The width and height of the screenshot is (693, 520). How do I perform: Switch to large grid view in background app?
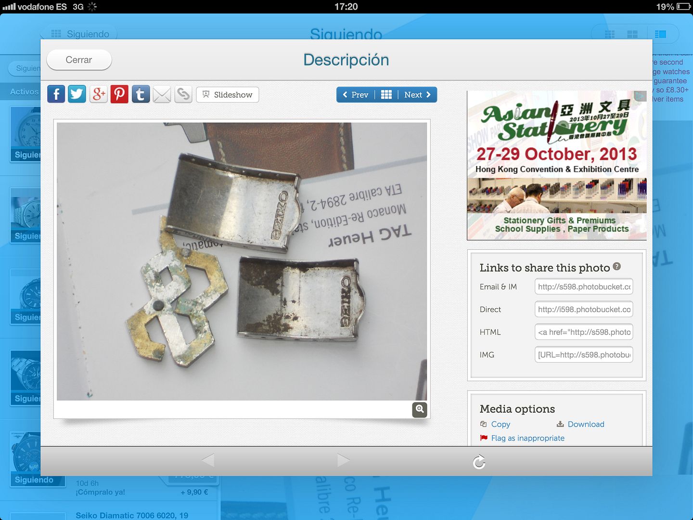[632, 34]
